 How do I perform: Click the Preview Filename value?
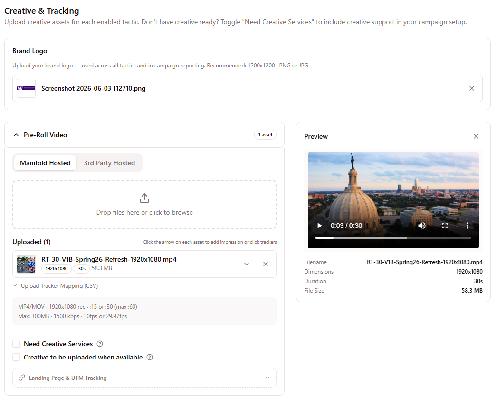pos(425,262)
